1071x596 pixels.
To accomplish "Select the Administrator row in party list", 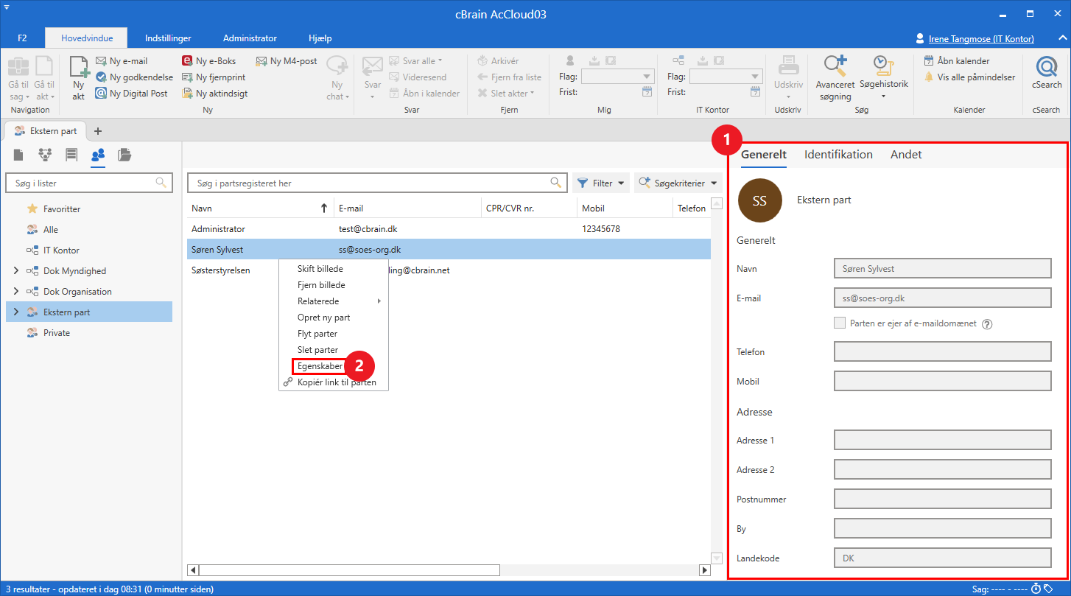I will pos(449,229).
